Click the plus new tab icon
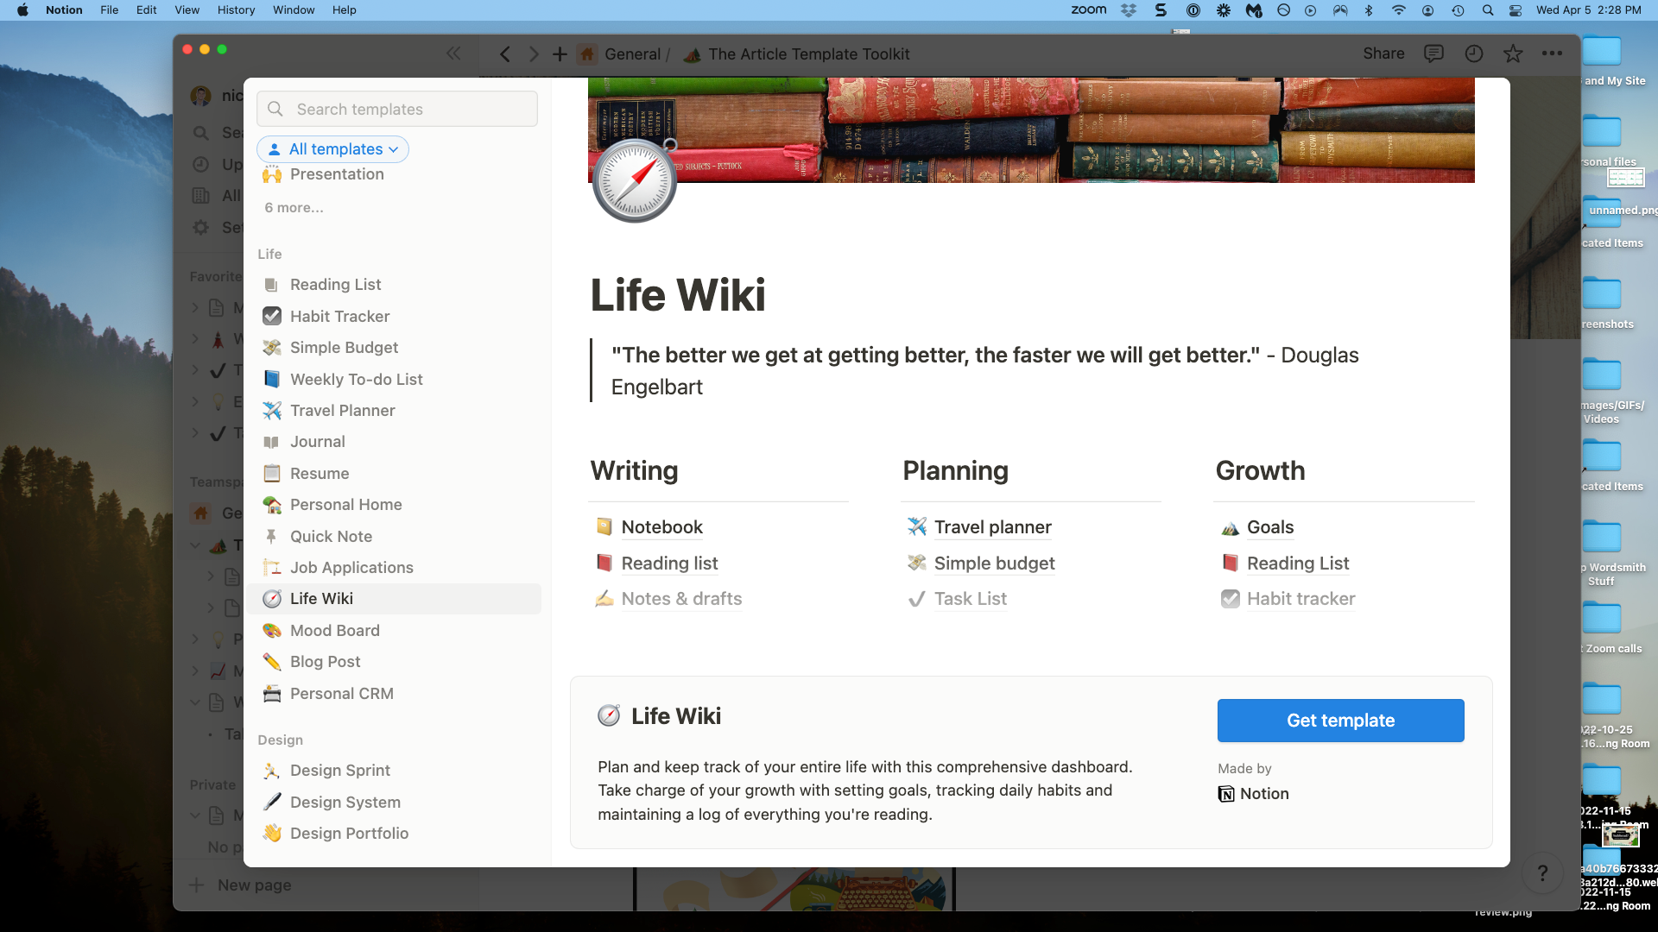 click(560, 54)
